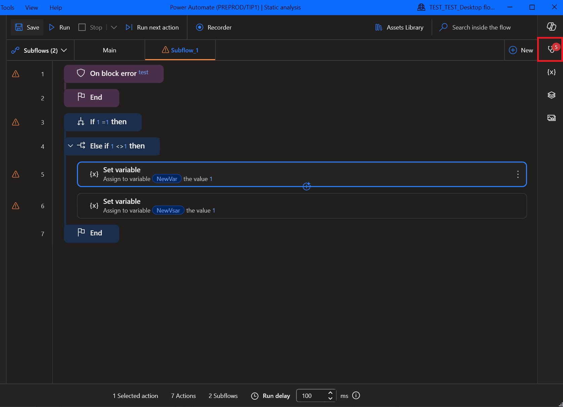The height and width of the screenshot is (407, 563).
Task: Increase Run delay using the up stepper
Action: 330,393
